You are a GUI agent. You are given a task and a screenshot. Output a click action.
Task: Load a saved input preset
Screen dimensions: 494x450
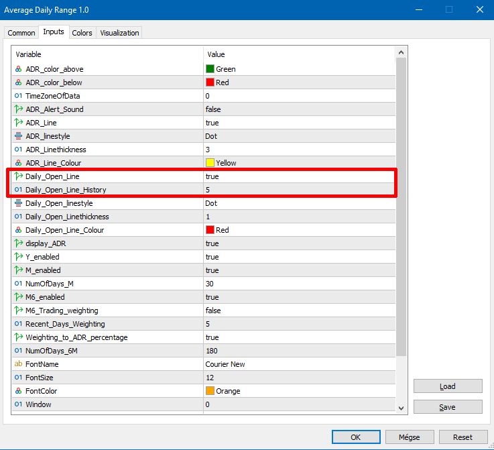tap(448, 386)
